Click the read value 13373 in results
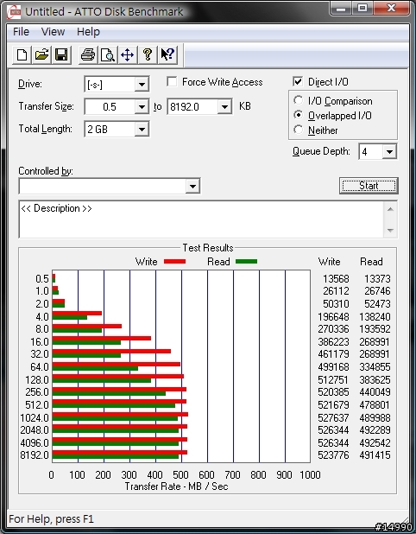The height and width of the screenshot is (534, 416). tap(377, 278)
